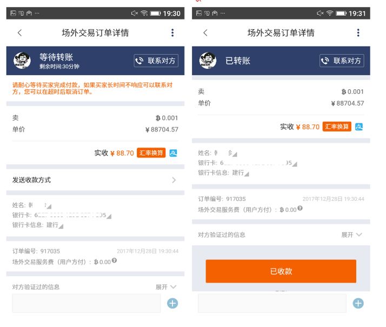The image size is (386, 327).
Task: Confirm receipt with the 已收款 button
Action: 281,271
